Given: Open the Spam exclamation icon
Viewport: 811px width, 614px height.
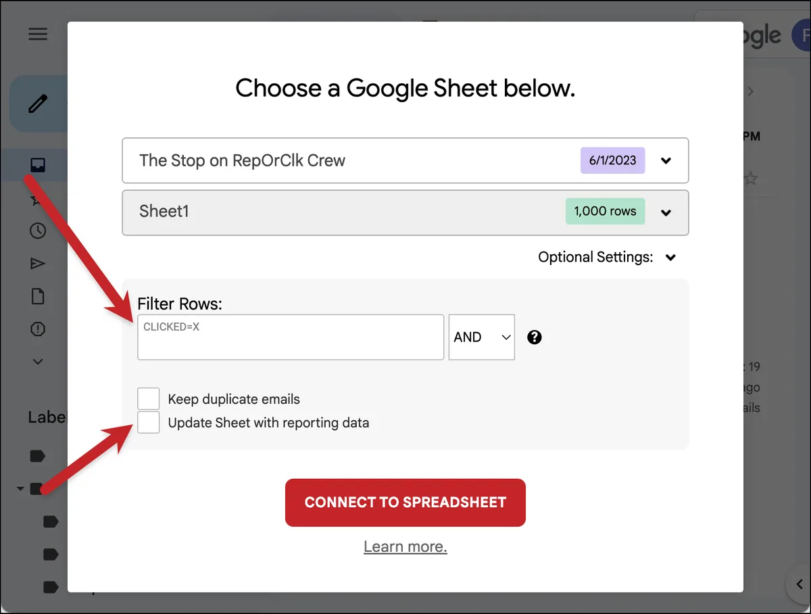Looking at the screenshot, I should point(38,329).
